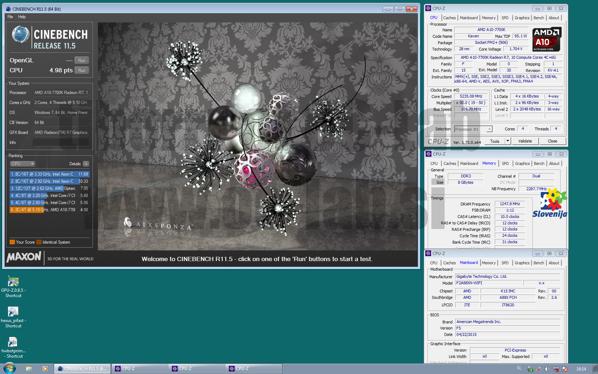Click the 16:14 taskbar clock
Image resolution: width=598 pixels, height=374 pixels.
pyautogui.click(x=581, y=369)
